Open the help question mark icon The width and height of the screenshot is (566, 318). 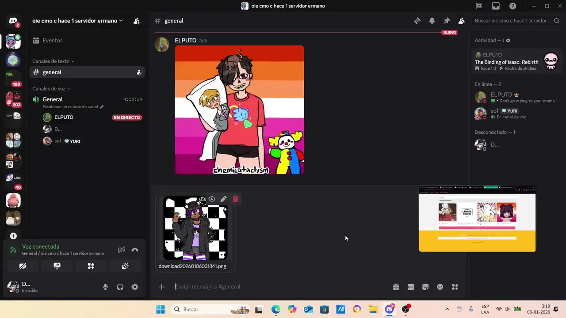point(512,6)
